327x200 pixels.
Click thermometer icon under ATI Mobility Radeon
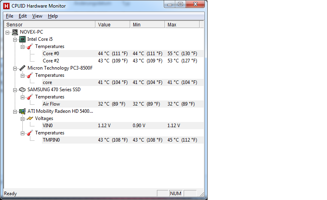tap(30, 133)
